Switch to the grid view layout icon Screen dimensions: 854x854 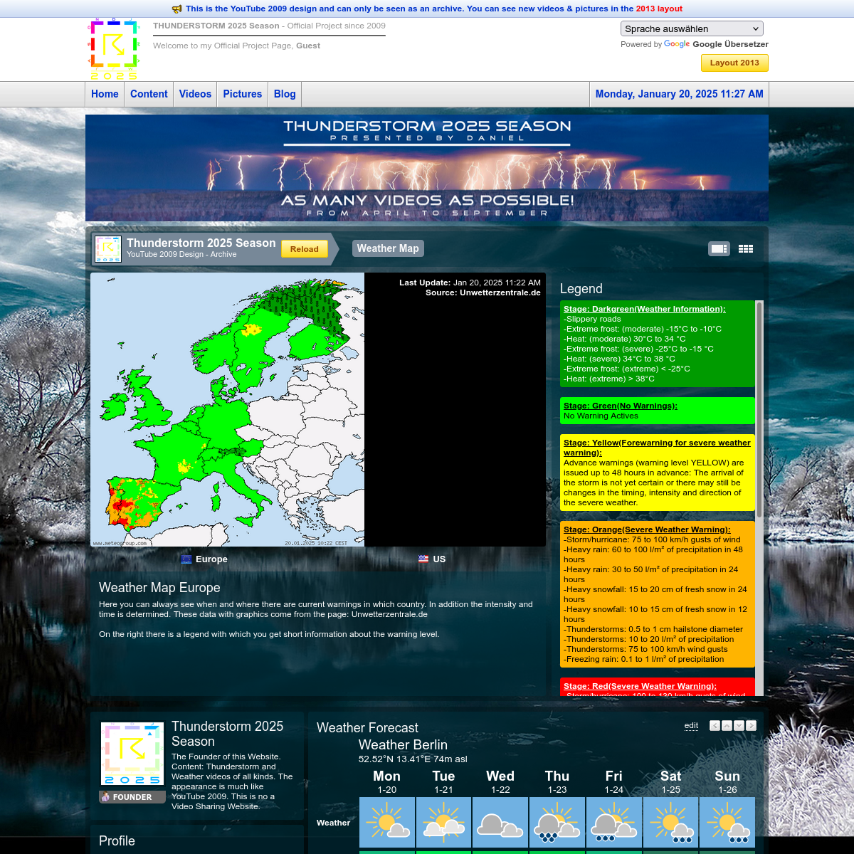[x=745, y=249]
